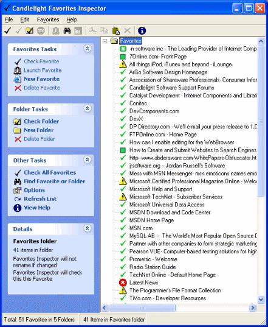Viewport: 268px width, 327px height.
Task: Click the Options toolbar icon
Action: pyautogui.click(x=78, y=31)
